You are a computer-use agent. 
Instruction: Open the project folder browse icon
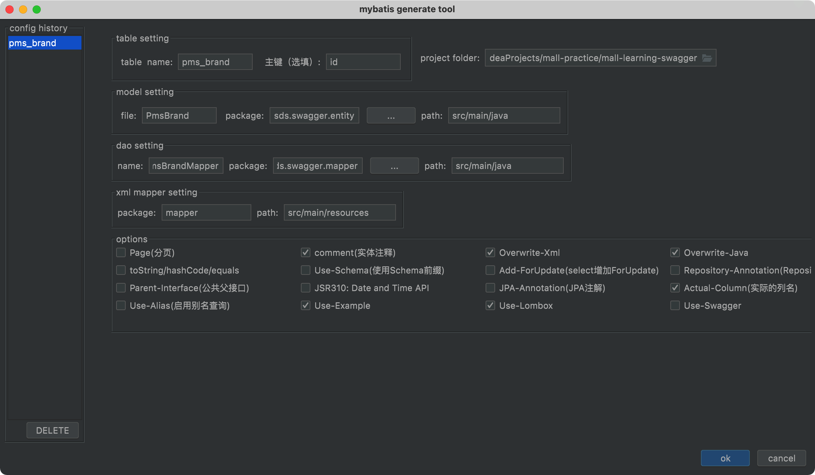[707, 58]
